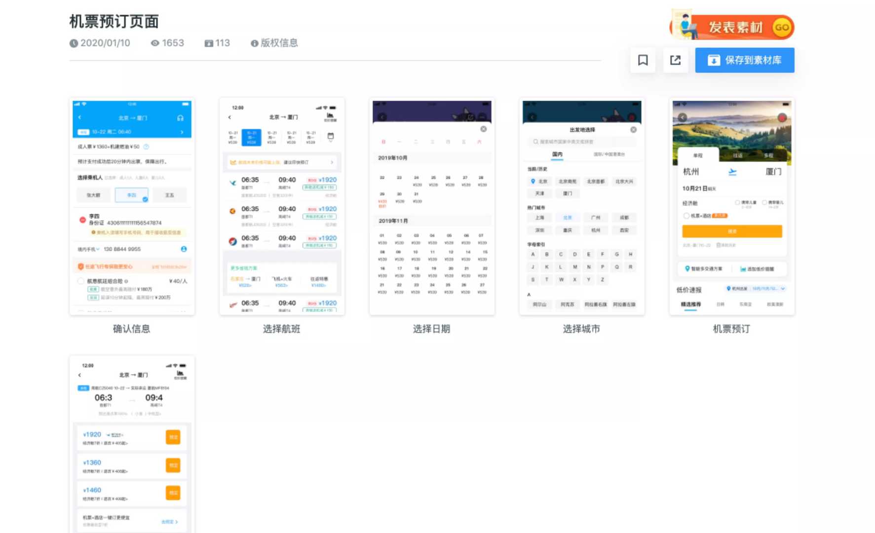Check the 航意航延组合险 insurance checkbox
This screenshot has height=533, width=875.
click(x=79, y=280)
